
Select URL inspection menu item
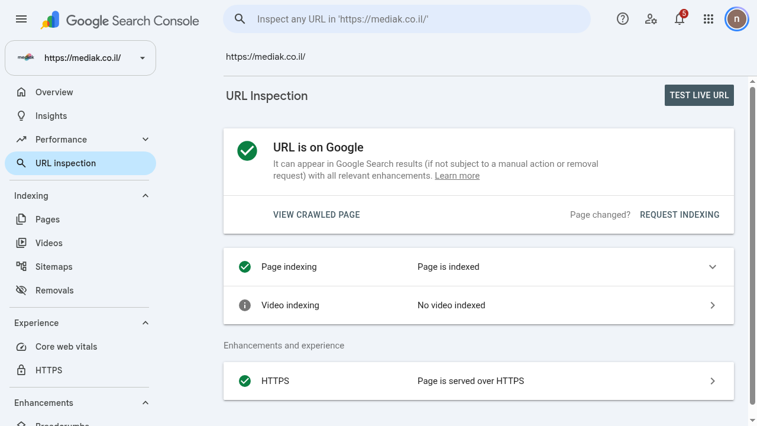[x=80, y=163]
